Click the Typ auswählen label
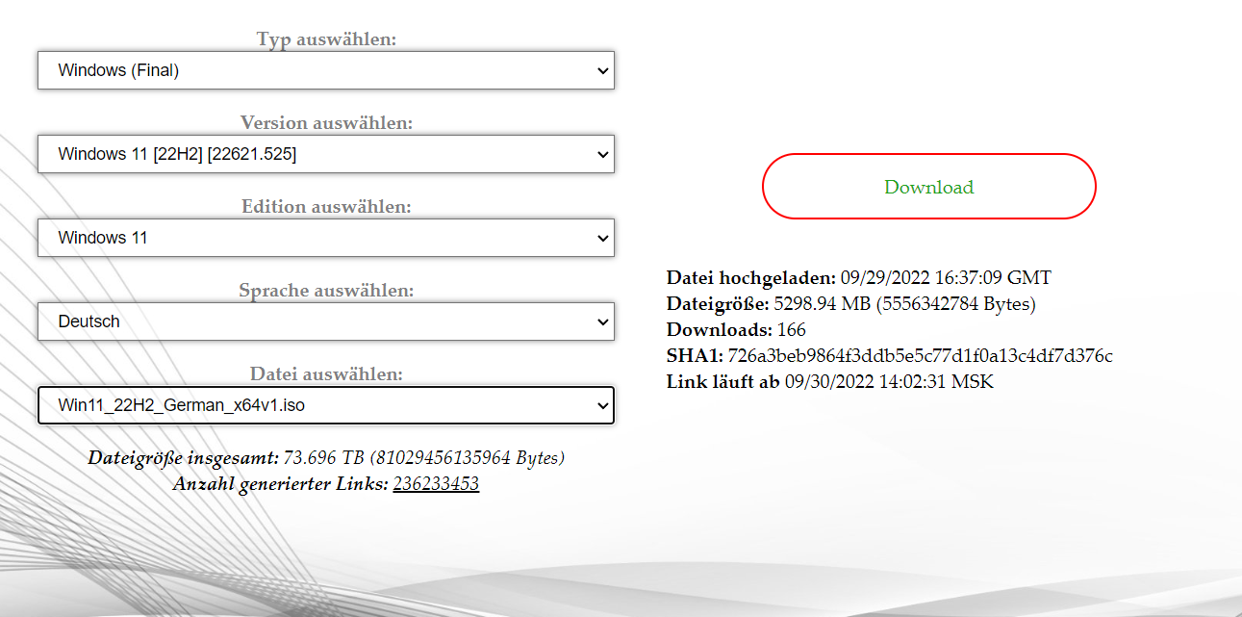The image size is (1242, 617). [326, 39]
